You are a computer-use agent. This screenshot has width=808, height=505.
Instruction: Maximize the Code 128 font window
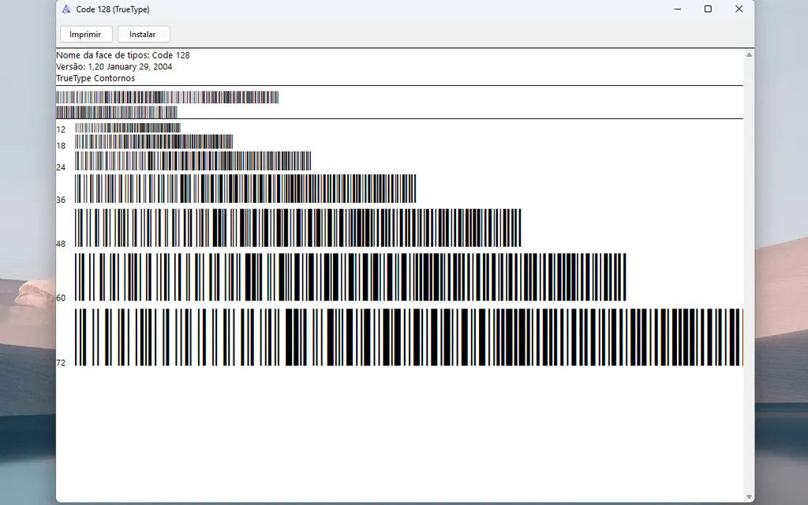click(708, 9)
